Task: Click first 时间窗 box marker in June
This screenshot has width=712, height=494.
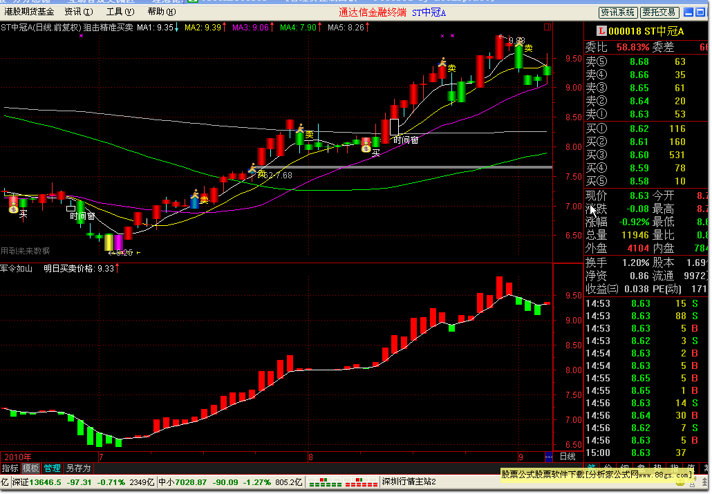Action: [x=71, y=209]
